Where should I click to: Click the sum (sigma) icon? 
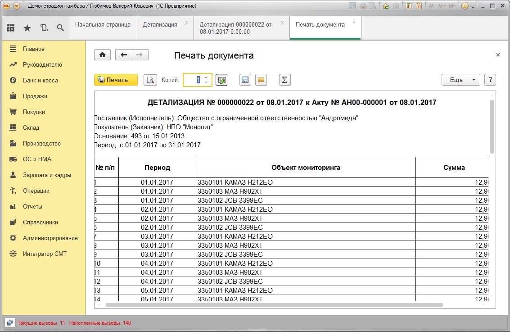pyautogui.click(x=284, y=80)
